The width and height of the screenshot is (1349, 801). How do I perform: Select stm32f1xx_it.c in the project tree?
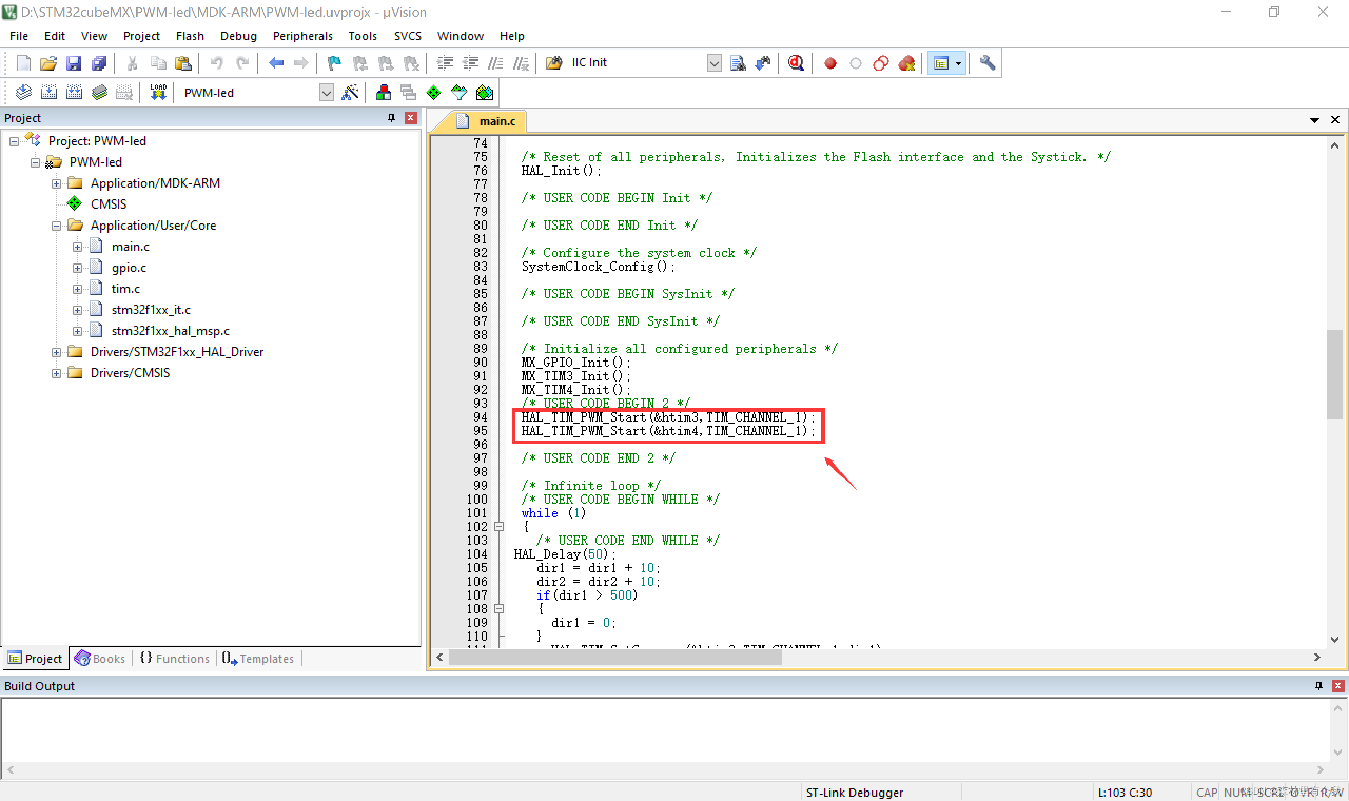tap(151, 310)
